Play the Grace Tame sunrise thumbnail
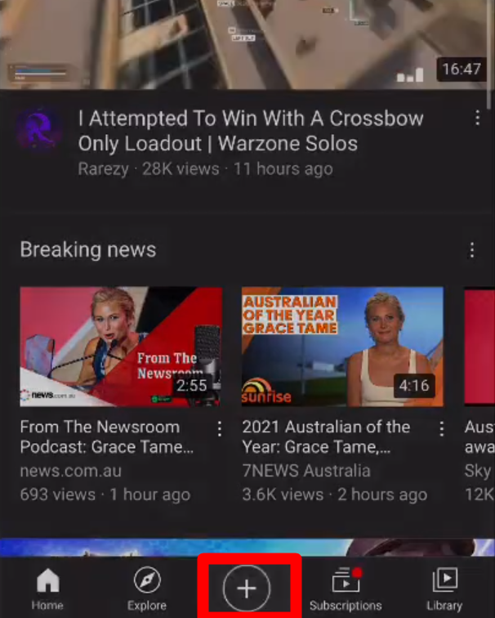Image resolution: width=495 pixels, height=618 pixels. coord(342,347)
